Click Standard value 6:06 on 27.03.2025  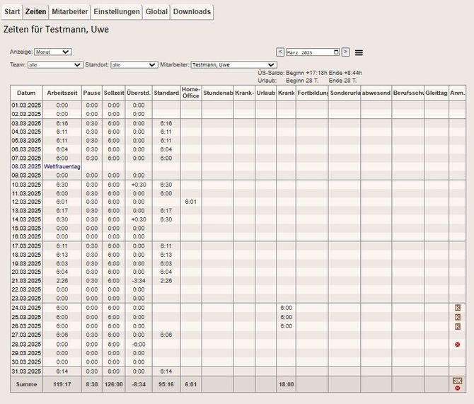166,335
